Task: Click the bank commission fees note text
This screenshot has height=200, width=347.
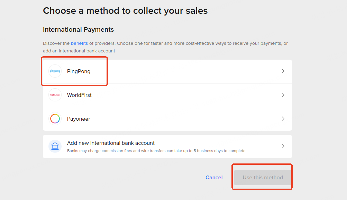Action: coord(156,151)
